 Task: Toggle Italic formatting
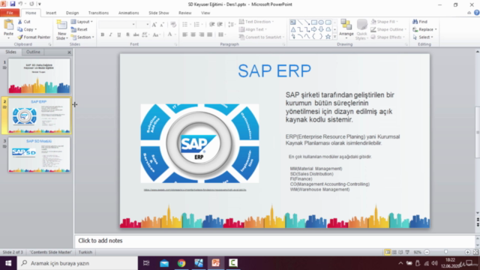point(111,35)
